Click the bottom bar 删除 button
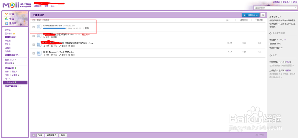The image size is (298, 138). coord(63,135)
